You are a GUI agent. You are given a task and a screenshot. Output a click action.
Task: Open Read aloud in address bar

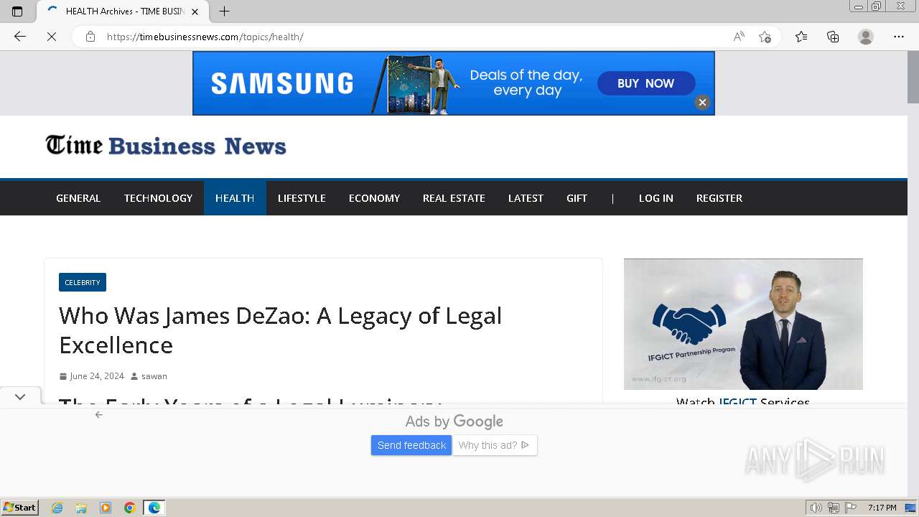[739, 37]
